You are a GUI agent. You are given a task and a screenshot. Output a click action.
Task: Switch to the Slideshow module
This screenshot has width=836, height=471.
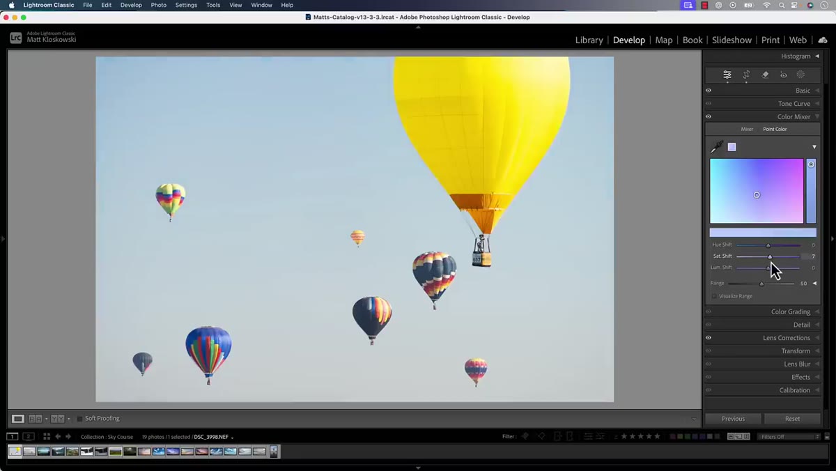coord(731,40)
